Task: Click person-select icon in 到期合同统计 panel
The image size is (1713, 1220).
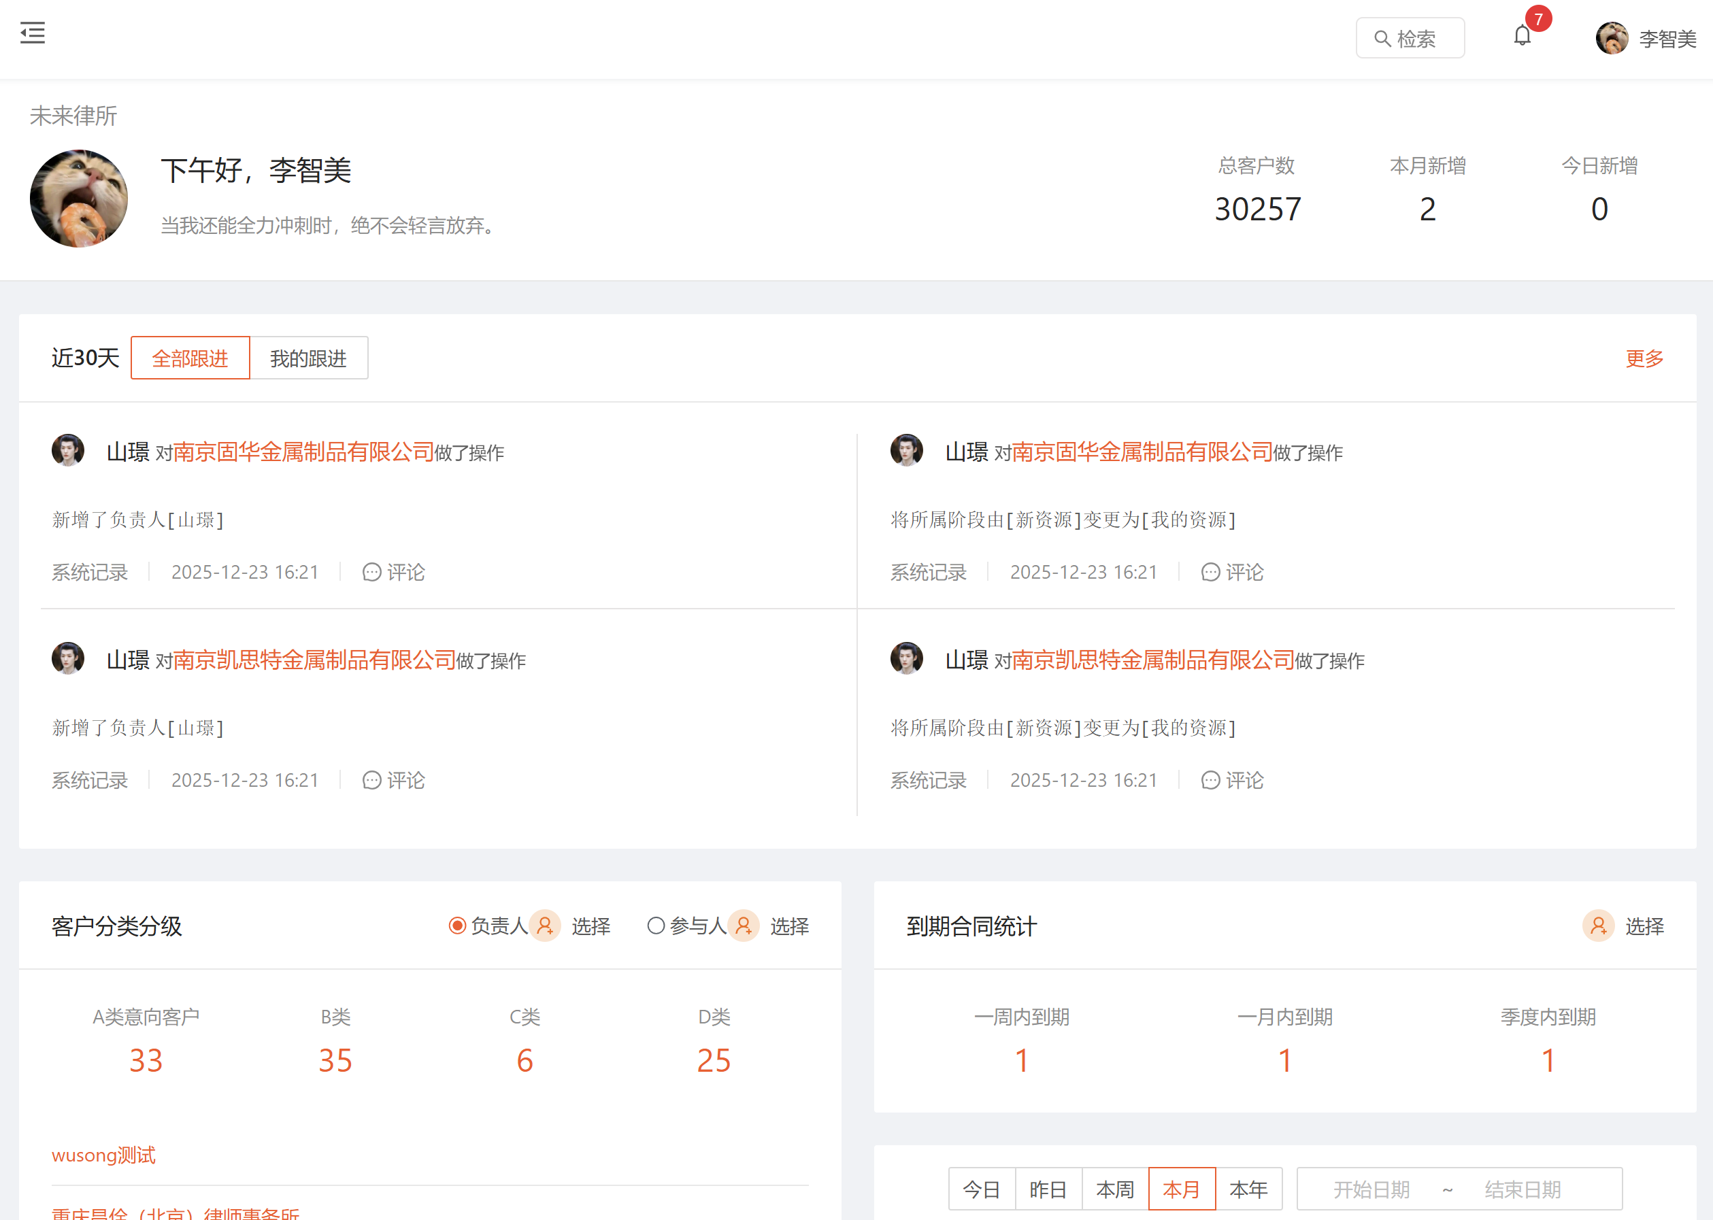Action: tap(1598, 926)
